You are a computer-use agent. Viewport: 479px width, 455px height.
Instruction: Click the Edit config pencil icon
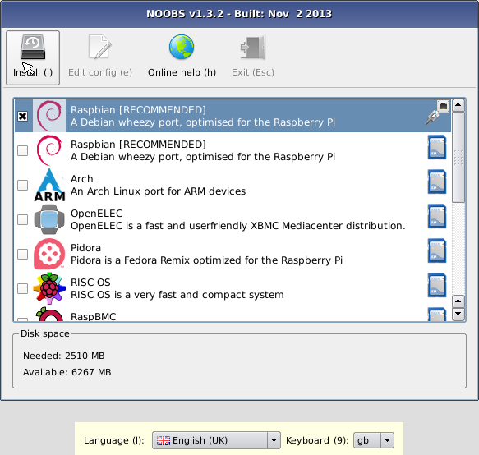click(x=100, y=47)
